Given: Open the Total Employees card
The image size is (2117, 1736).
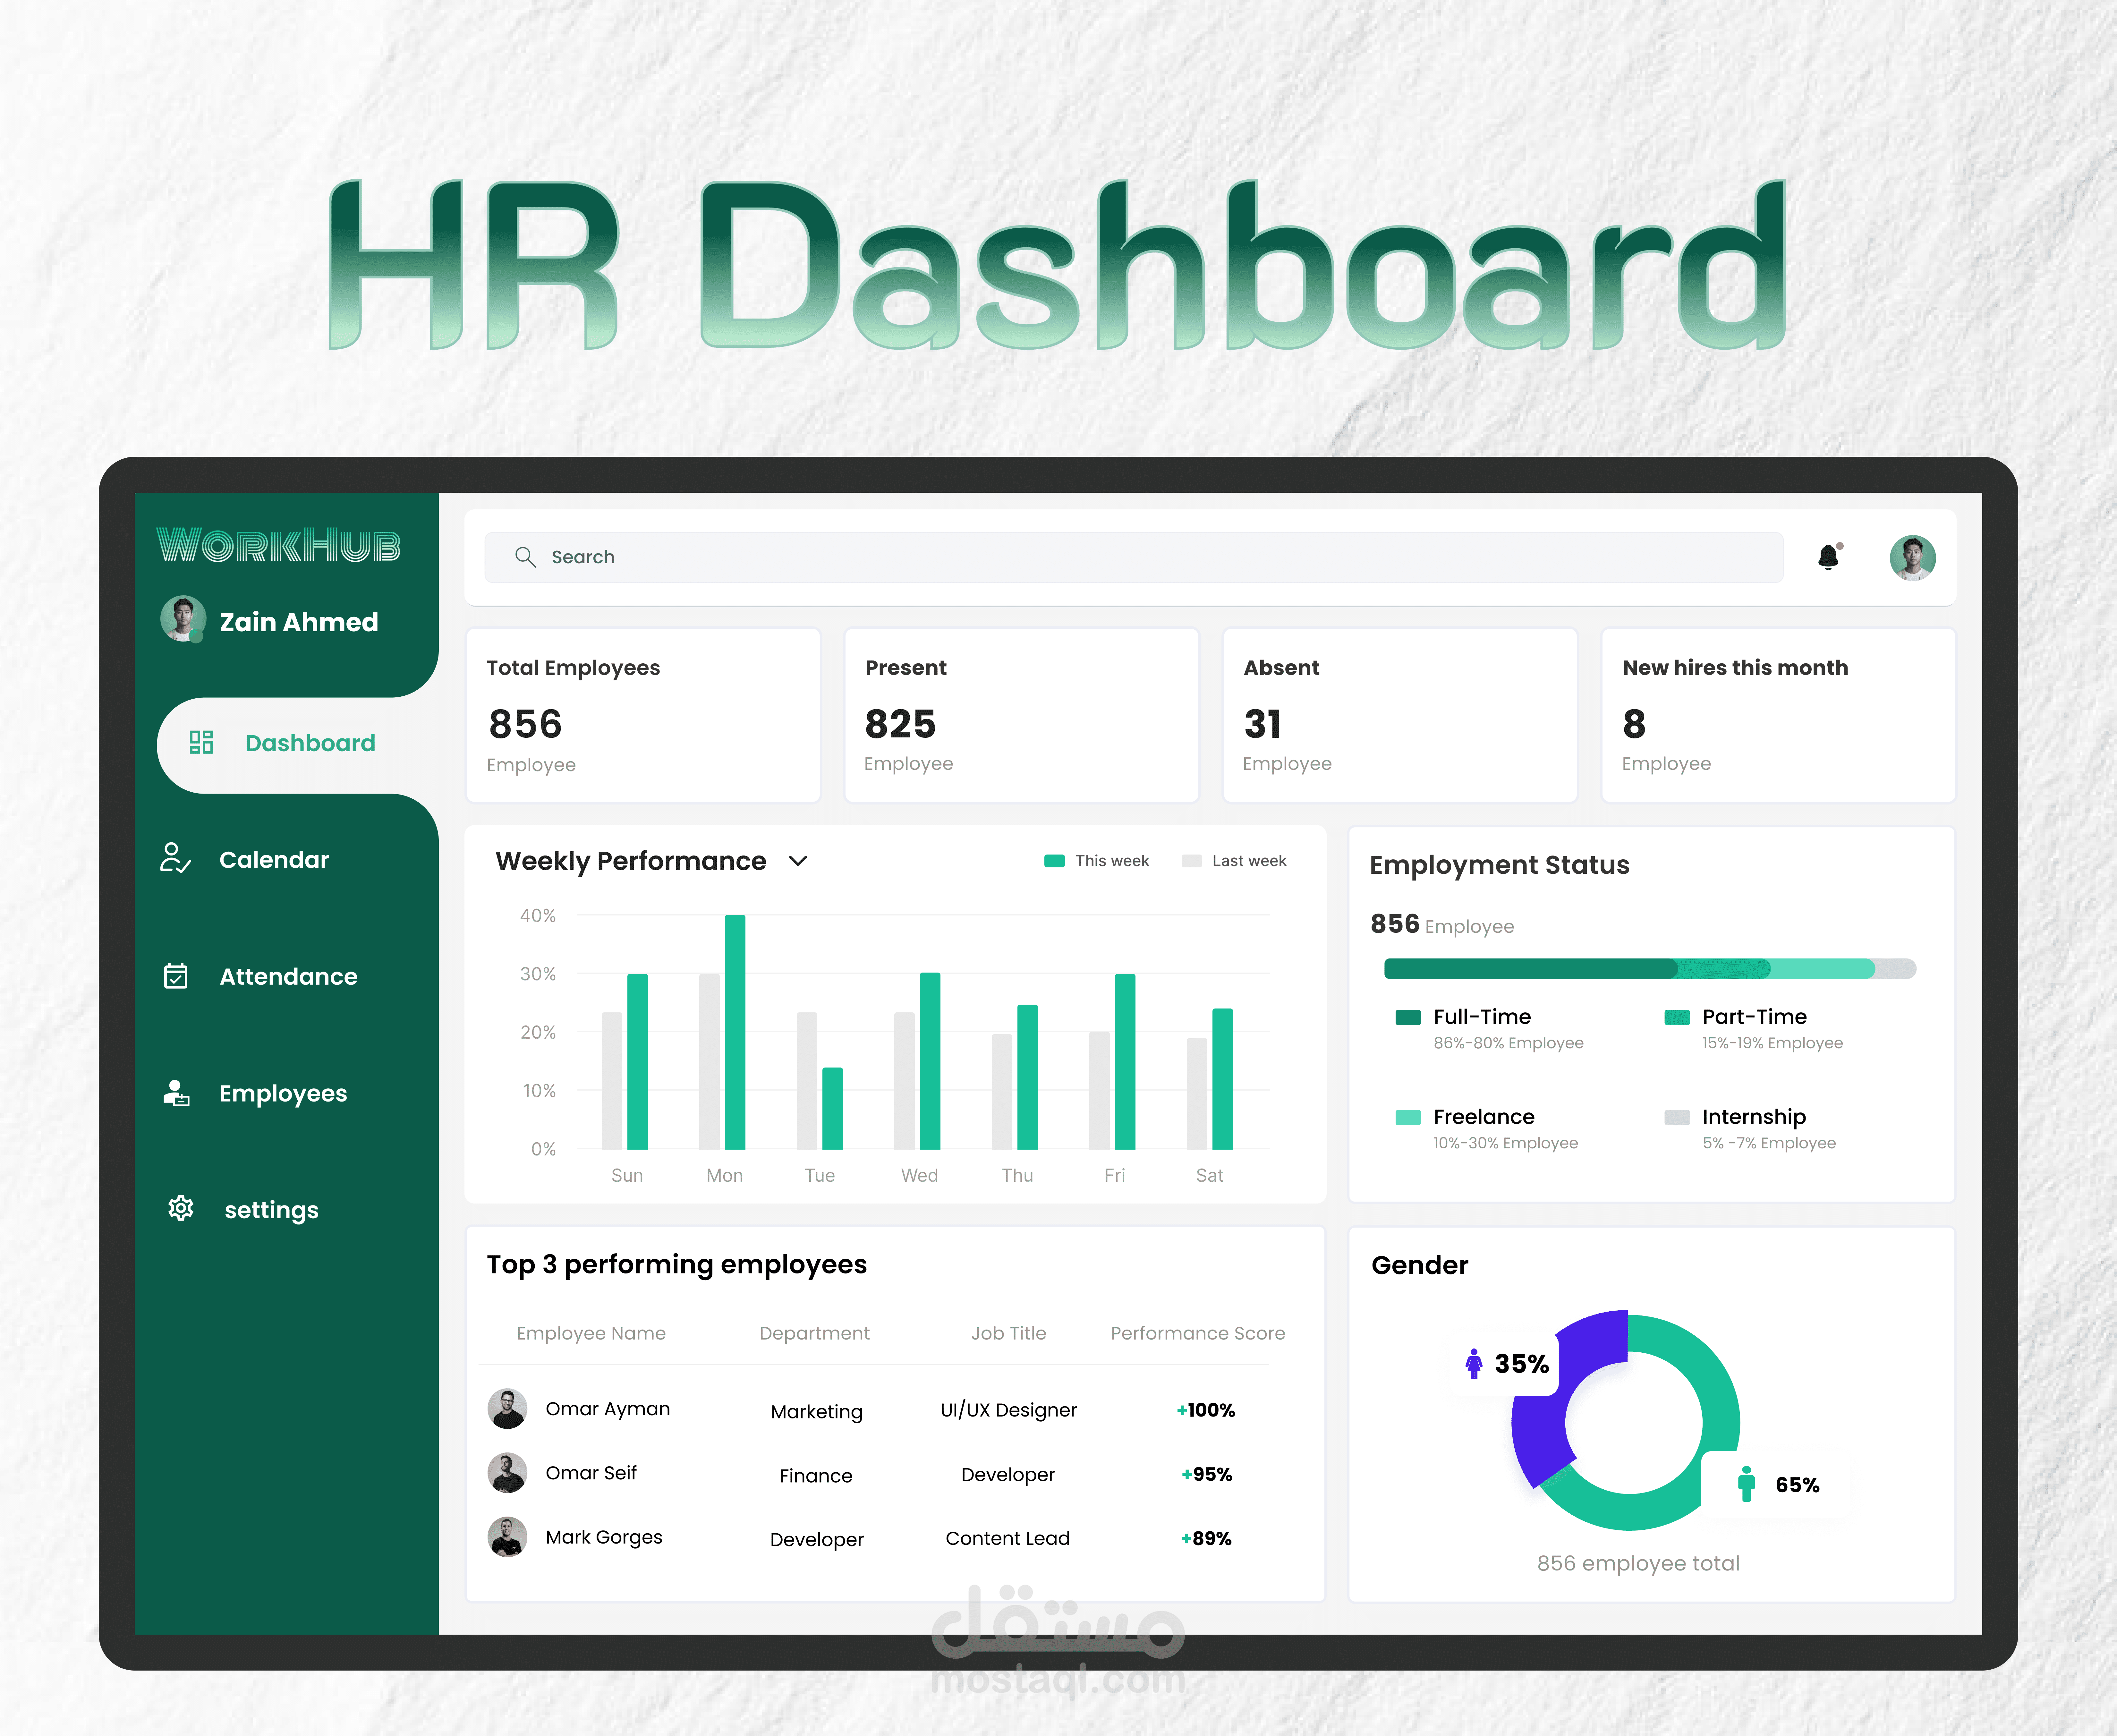Looking at the screenshot, I should point(643,715).
